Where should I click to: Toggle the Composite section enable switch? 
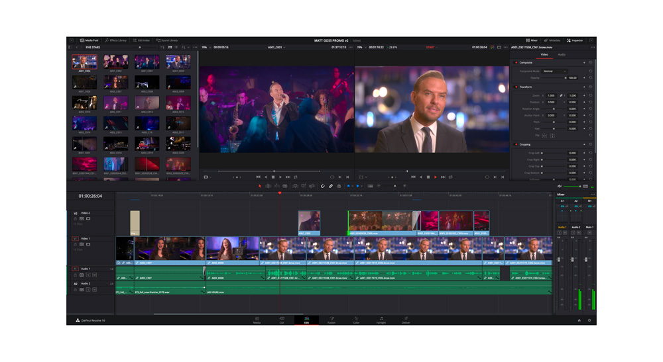coord(516,63)
